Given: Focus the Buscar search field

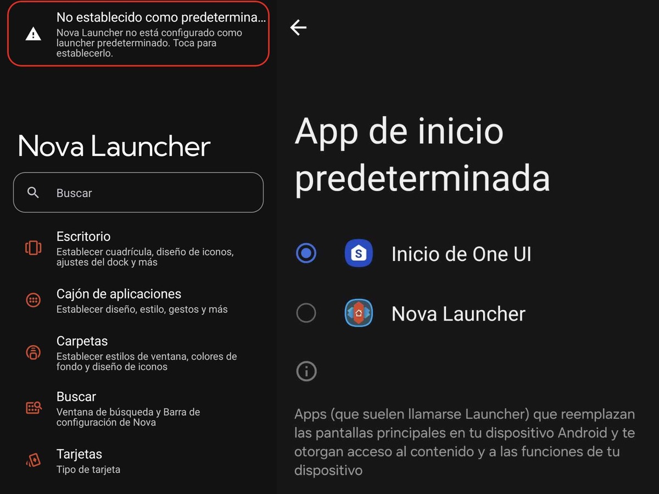Looking at the screenshot, I should tap(138, 193).
